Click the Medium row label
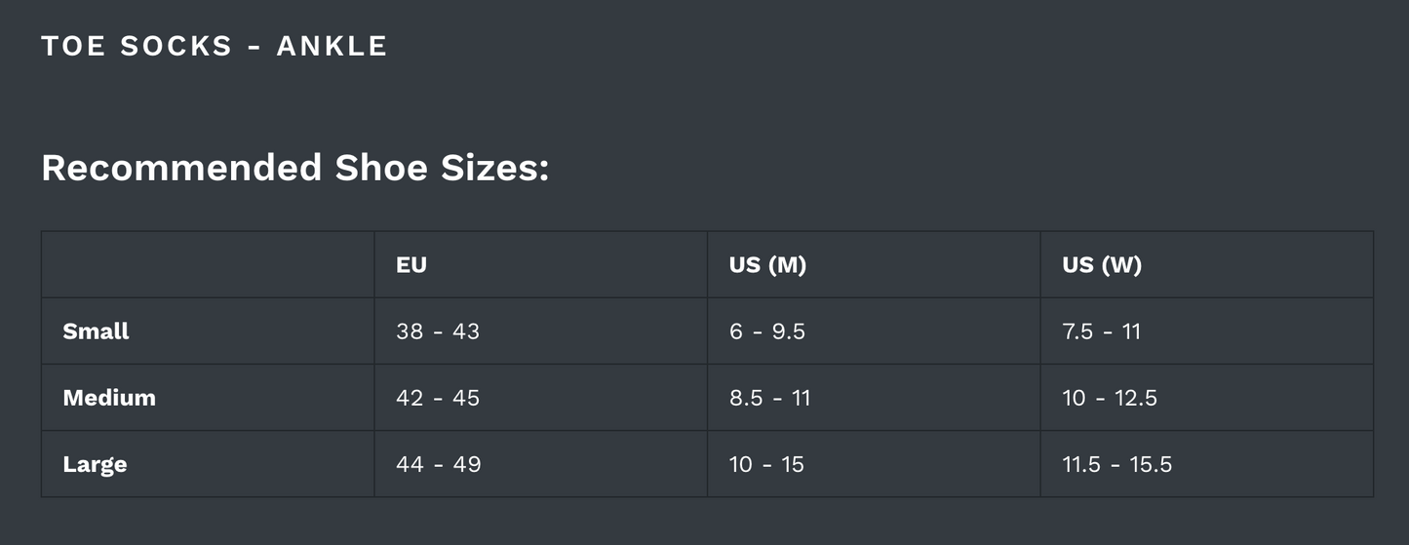The image size is (1409, 545). point(109,398)
